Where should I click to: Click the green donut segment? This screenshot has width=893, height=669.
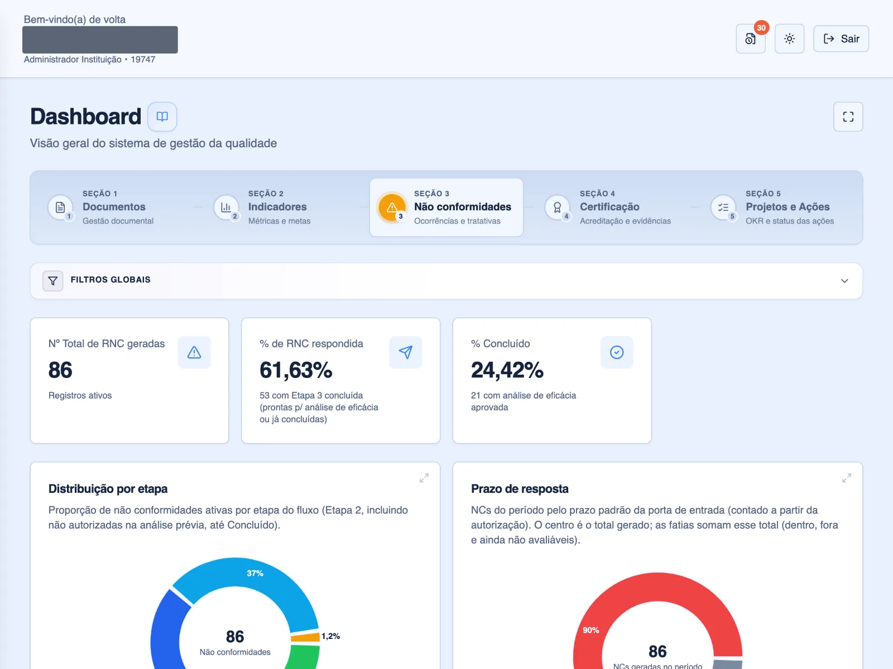tap(304, 656)
